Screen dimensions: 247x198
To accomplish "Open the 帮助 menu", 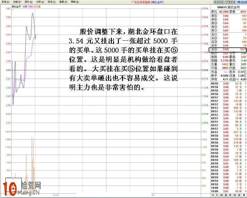I will tap(75, 2).
